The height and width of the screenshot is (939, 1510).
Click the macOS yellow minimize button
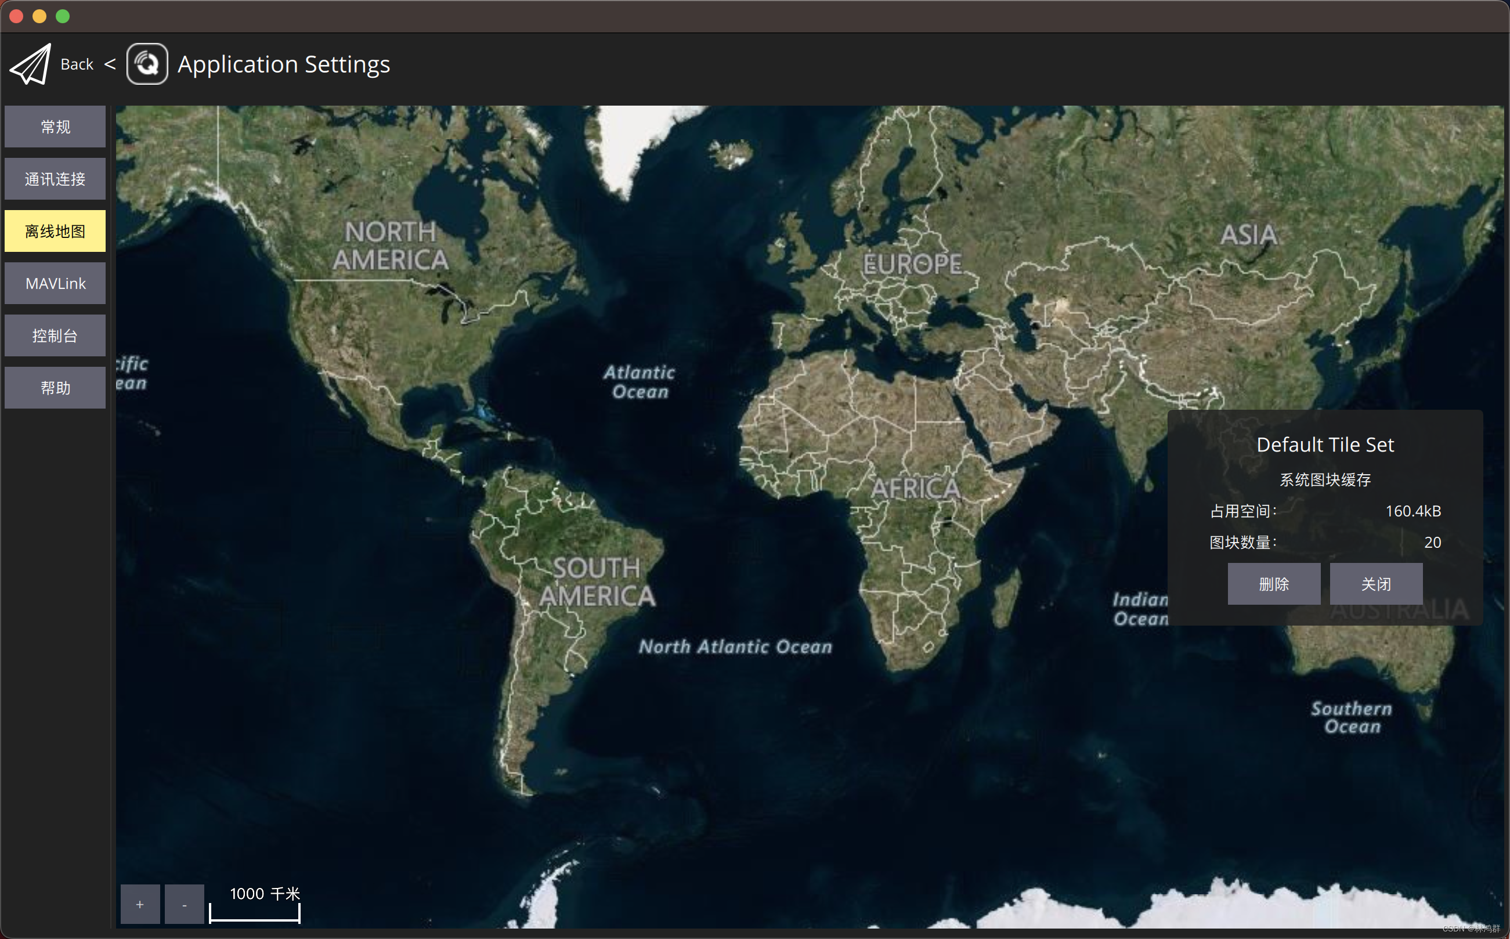point(39,16)
